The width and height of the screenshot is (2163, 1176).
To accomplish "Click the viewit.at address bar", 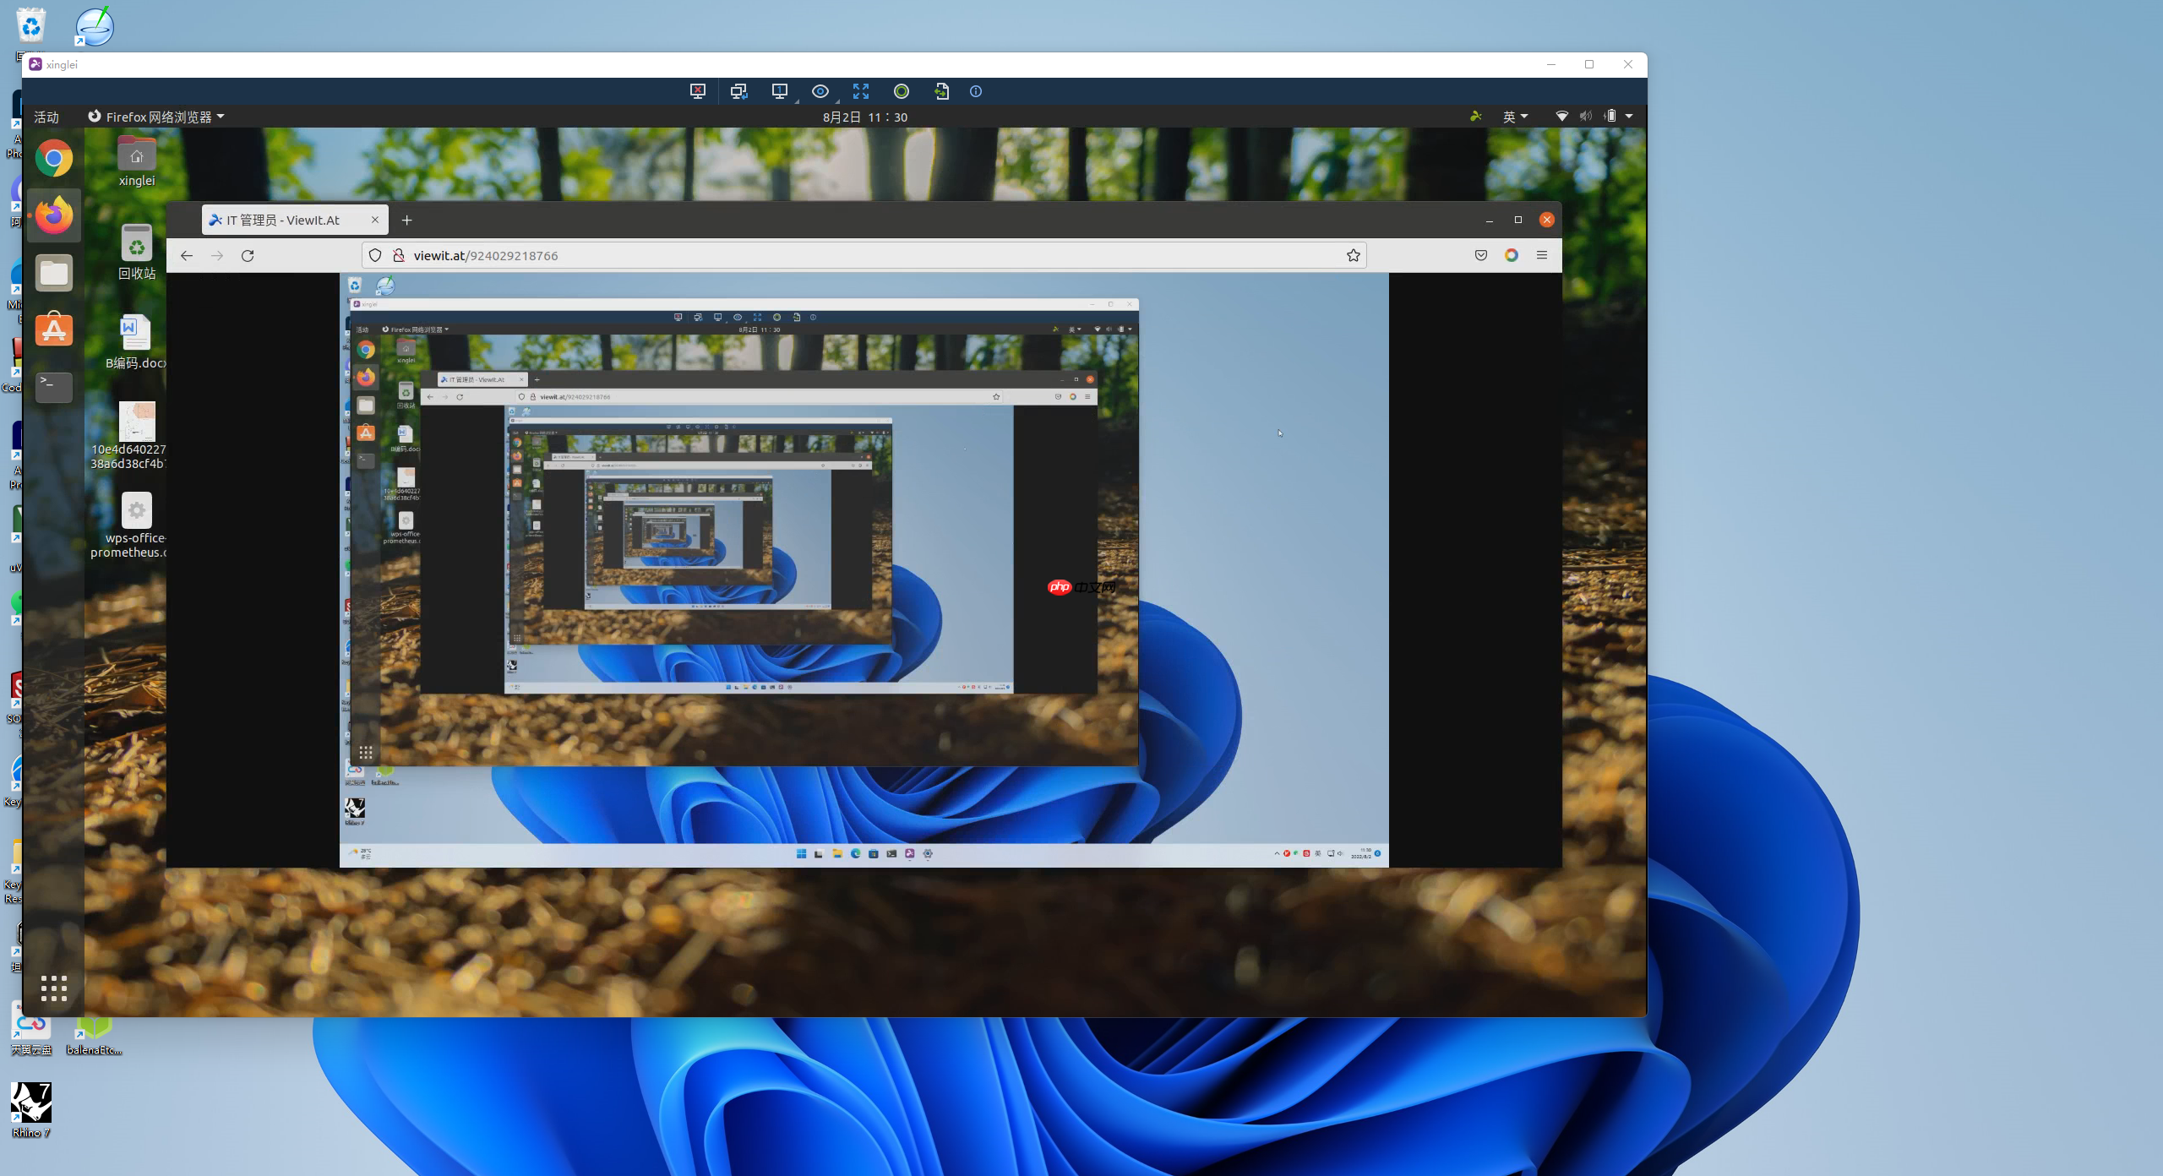I will coord(845,255).
